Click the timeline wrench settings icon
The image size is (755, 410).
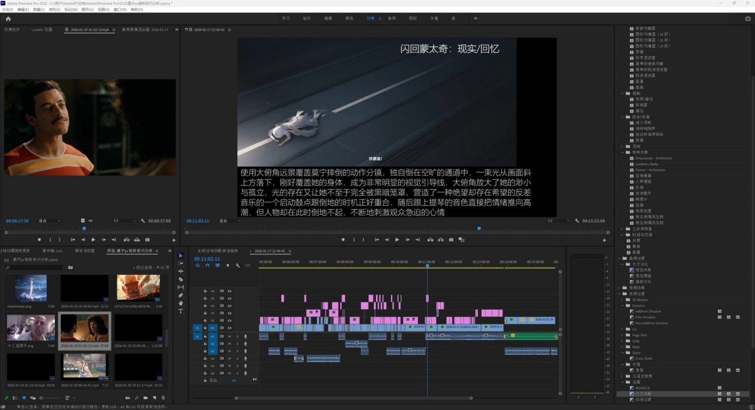(238, 265)
